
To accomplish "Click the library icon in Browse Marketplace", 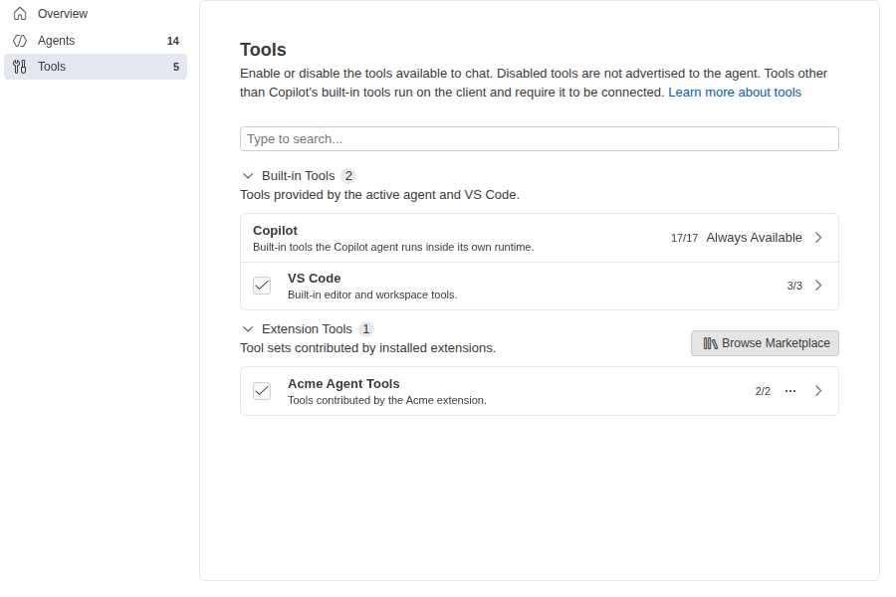I will (710, 343).
